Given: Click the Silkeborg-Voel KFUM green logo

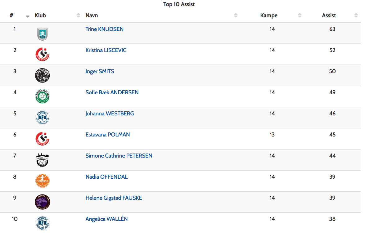Looking at the screenshot, I should (x=42, y=96).
